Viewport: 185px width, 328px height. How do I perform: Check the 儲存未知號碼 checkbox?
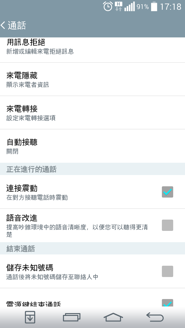[168, 271]
